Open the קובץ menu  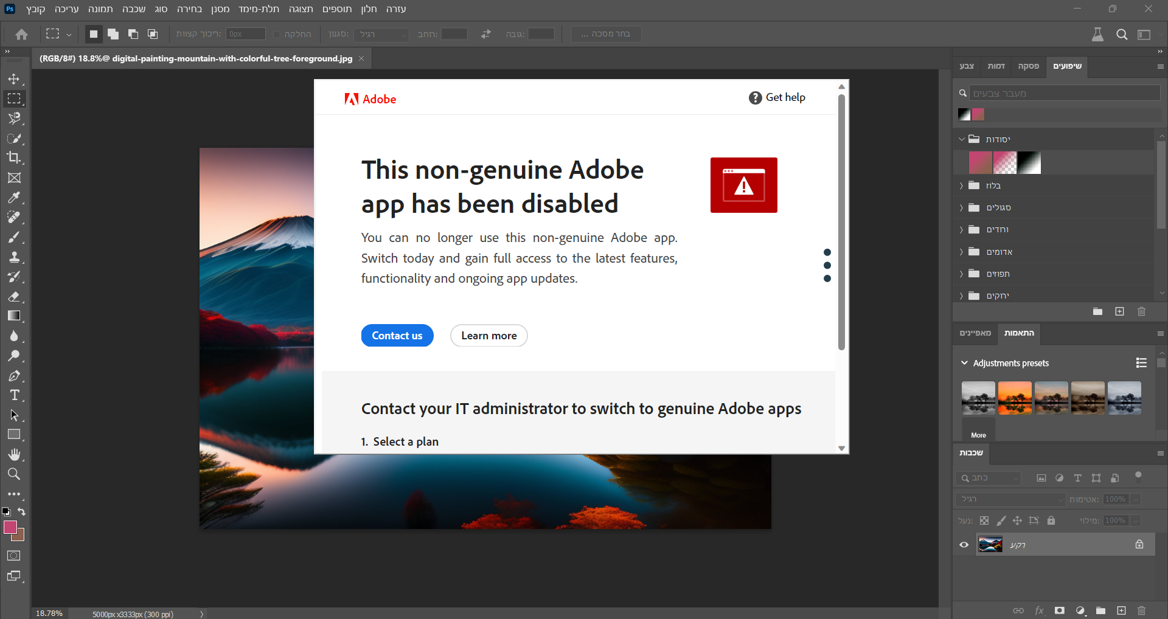36,9
